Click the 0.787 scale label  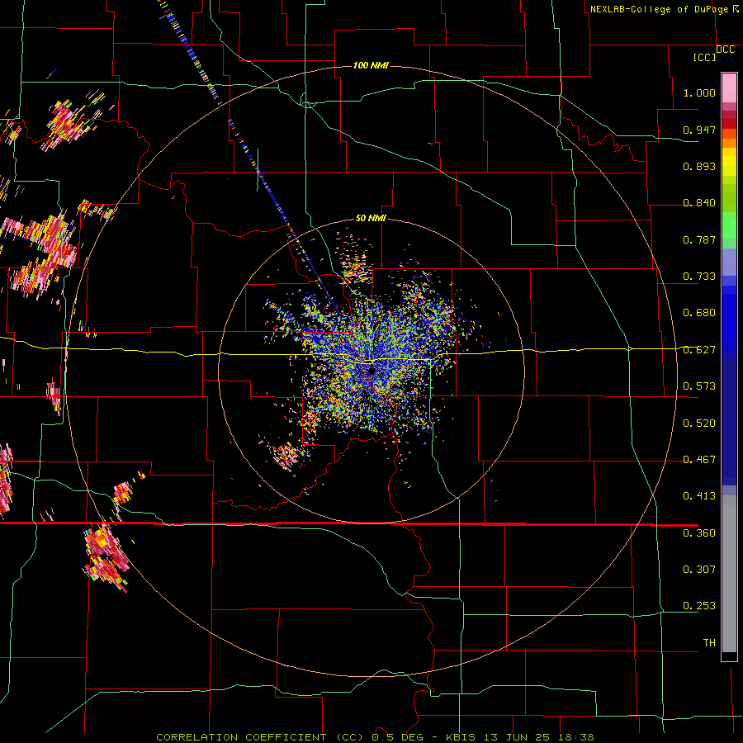[699, 239]
